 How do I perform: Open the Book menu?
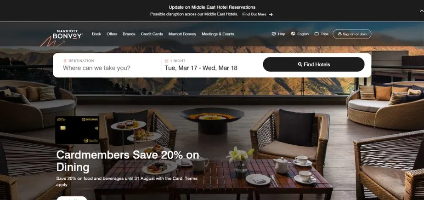[96, 34]
